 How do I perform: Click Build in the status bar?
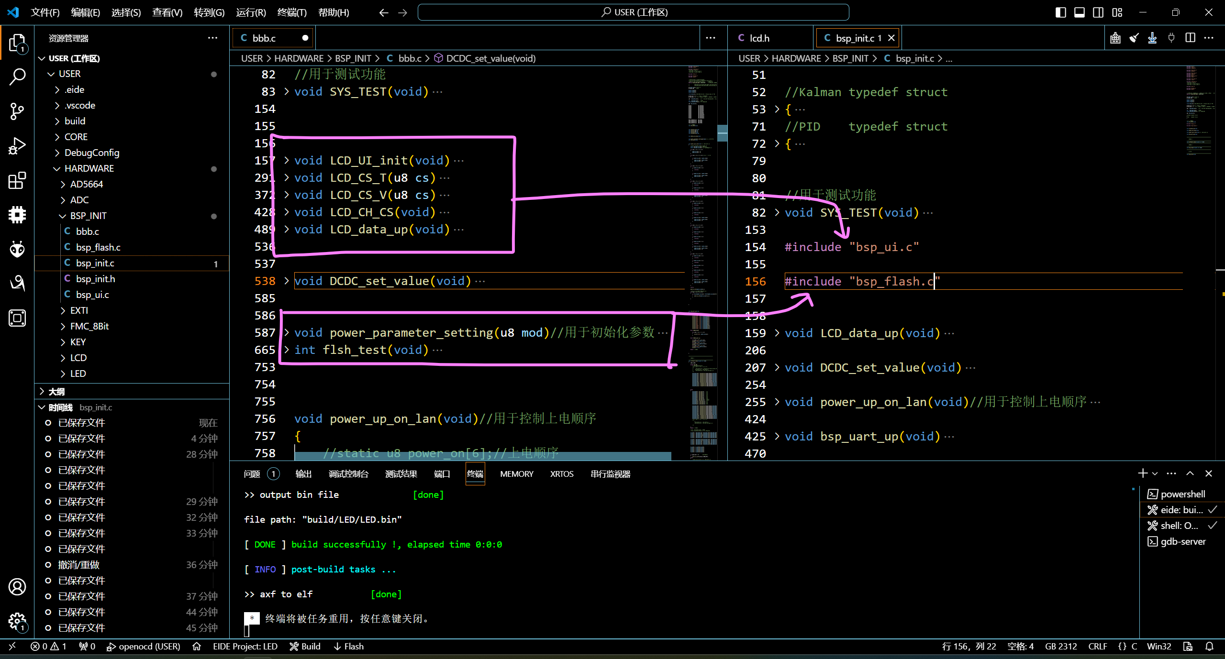305,647
